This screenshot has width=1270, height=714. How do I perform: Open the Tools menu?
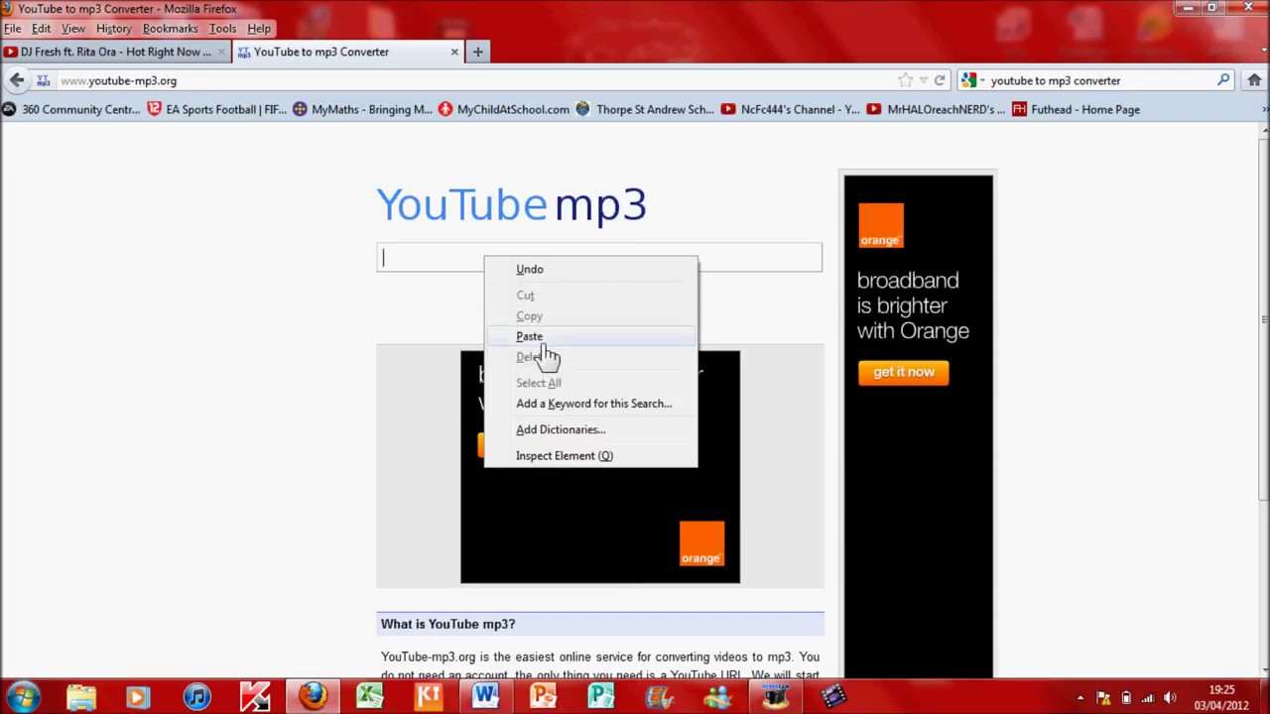pos(222,29)
